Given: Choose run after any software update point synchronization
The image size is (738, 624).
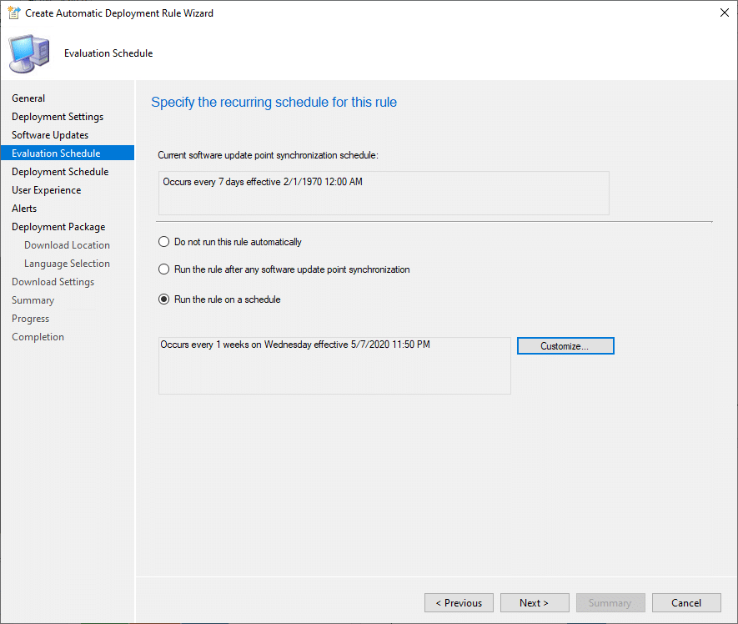Looking at the screenshot, I should [164, 269].
